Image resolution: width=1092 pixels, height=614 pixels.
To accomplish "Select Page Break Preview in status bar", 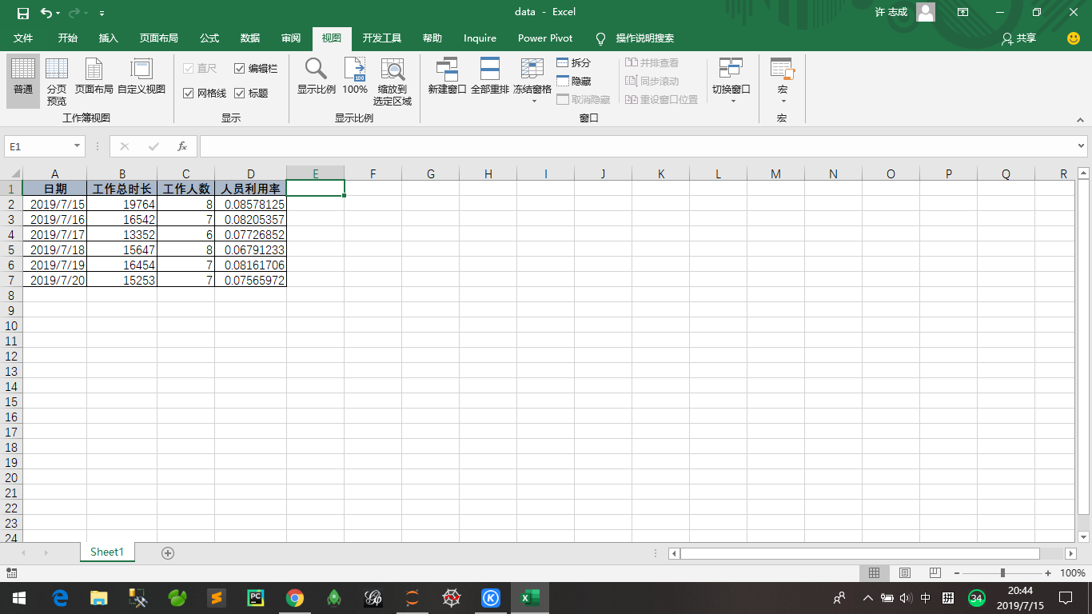I will (x=935, y=573).
